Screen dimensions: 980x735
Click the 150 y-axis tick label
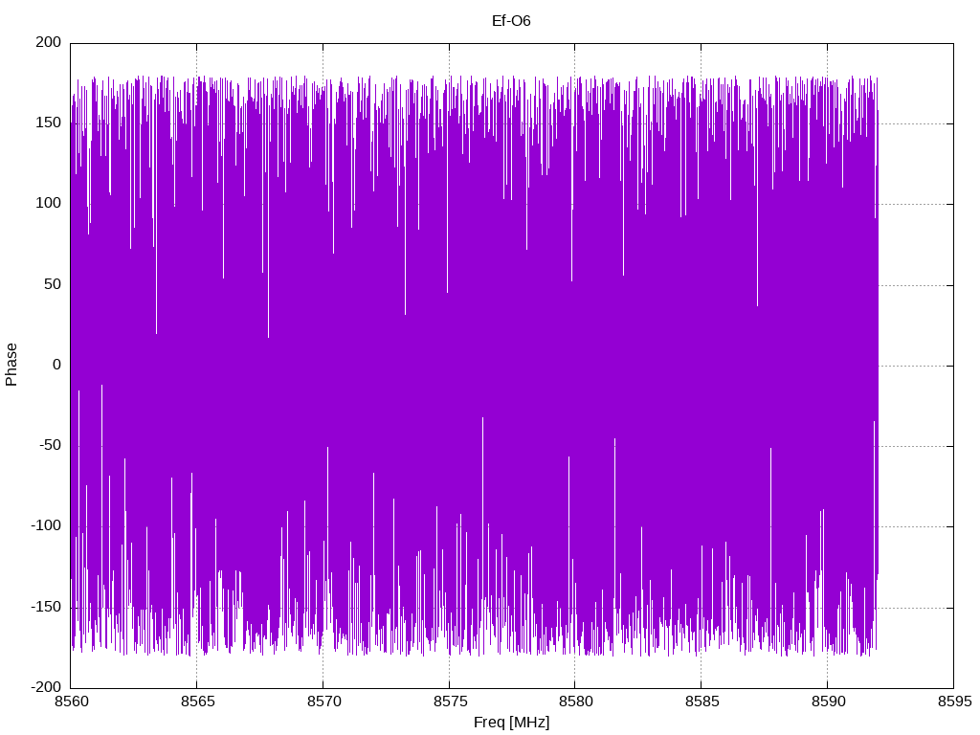pos(49,123)
